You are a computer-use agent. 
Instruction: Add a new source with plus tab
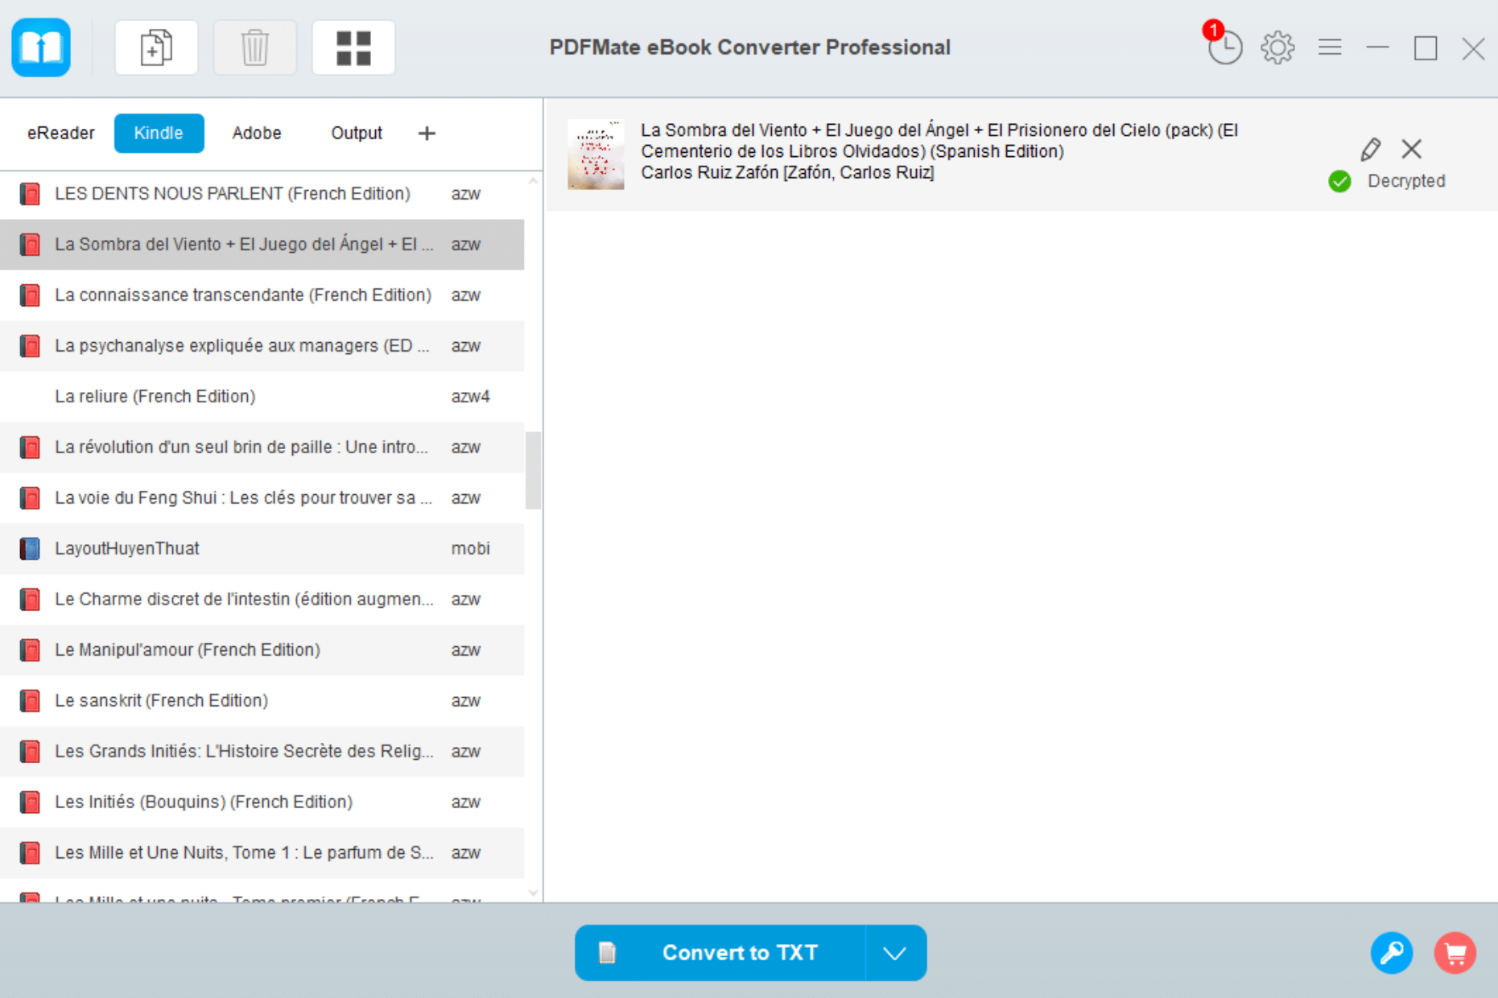(427, 134)
